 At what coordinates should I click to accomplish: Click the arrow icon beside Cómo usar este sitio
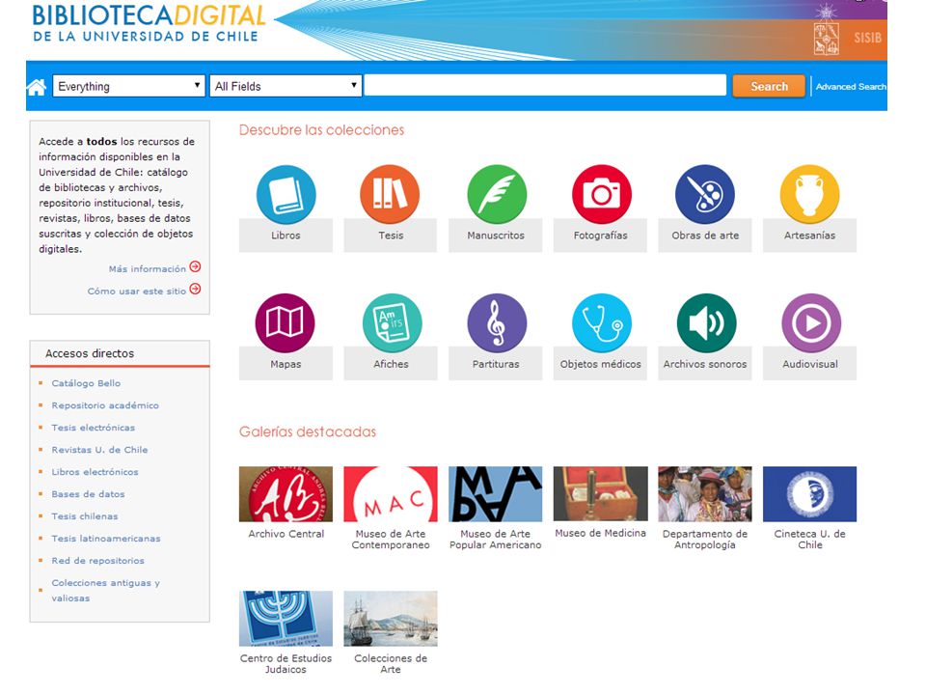tap(195, 289)
